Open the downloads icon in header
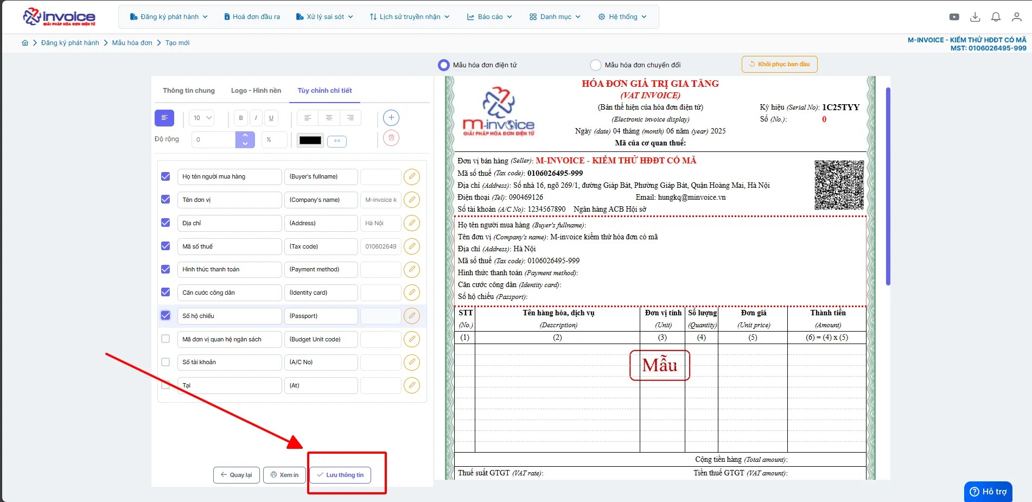Screen dimensions: 1032x502 pos(975,17)
